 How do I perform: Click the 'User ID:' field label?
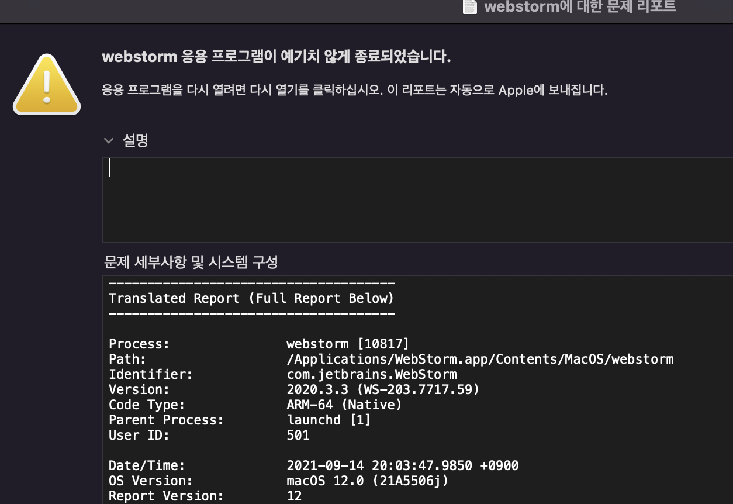click(139, 435)
